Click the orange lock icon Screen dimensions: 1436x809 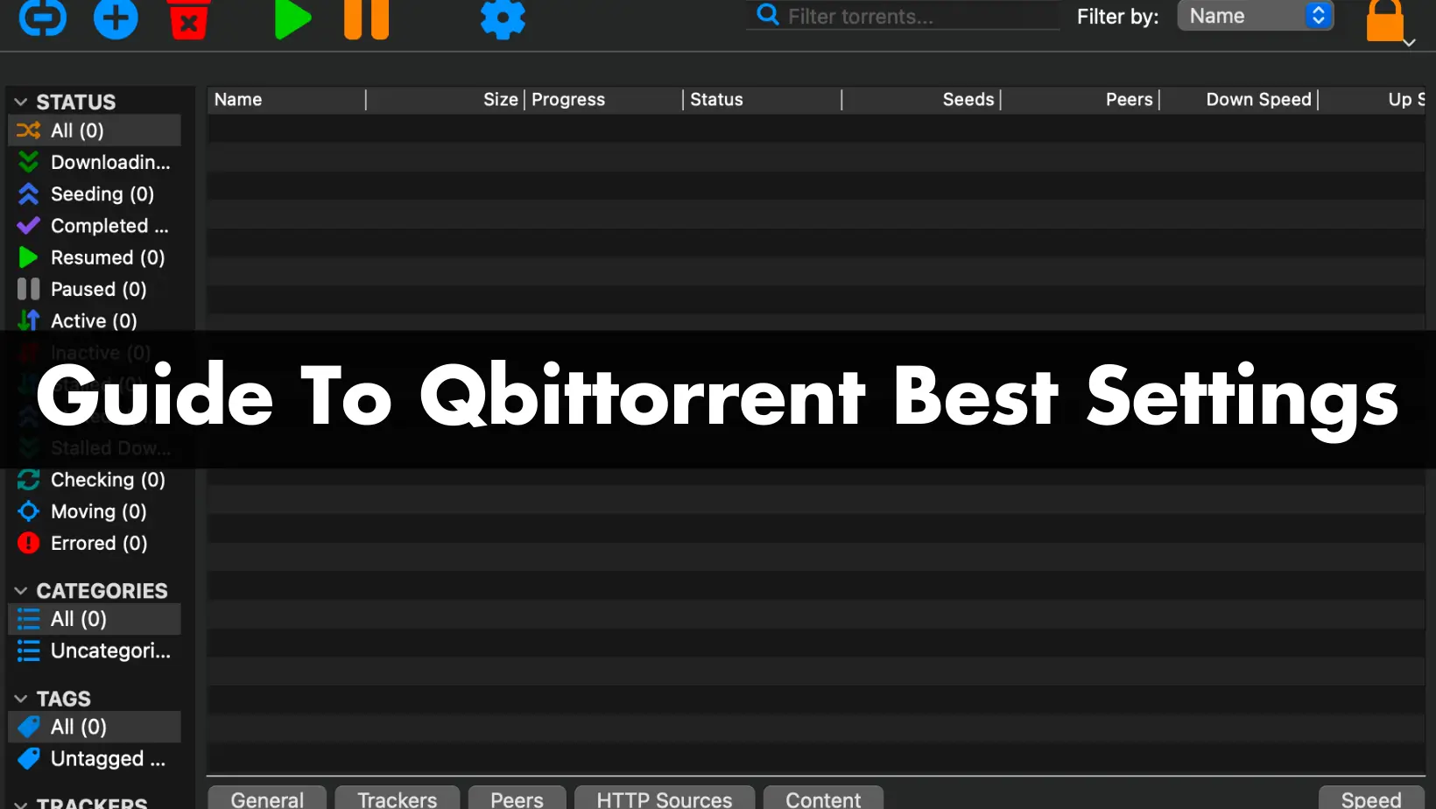pos(1386,21)
